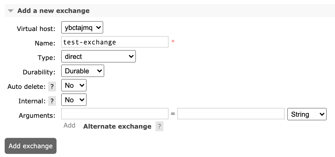Focus the Name field containing test-exchange
Viewport: 335px width, 157px height.
(115, 42)
